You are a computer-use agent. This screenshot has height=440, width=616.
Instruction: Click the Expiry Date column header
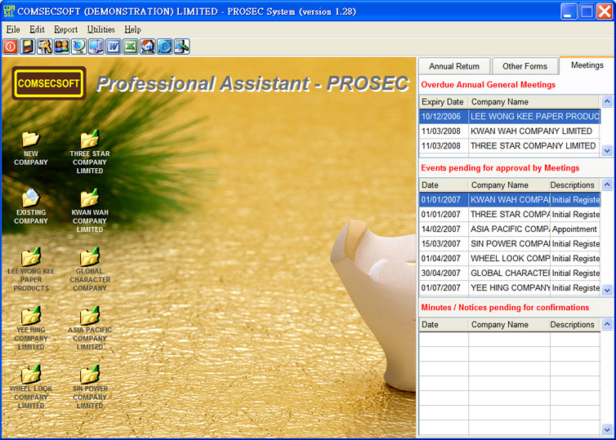[x=444, y=102]
